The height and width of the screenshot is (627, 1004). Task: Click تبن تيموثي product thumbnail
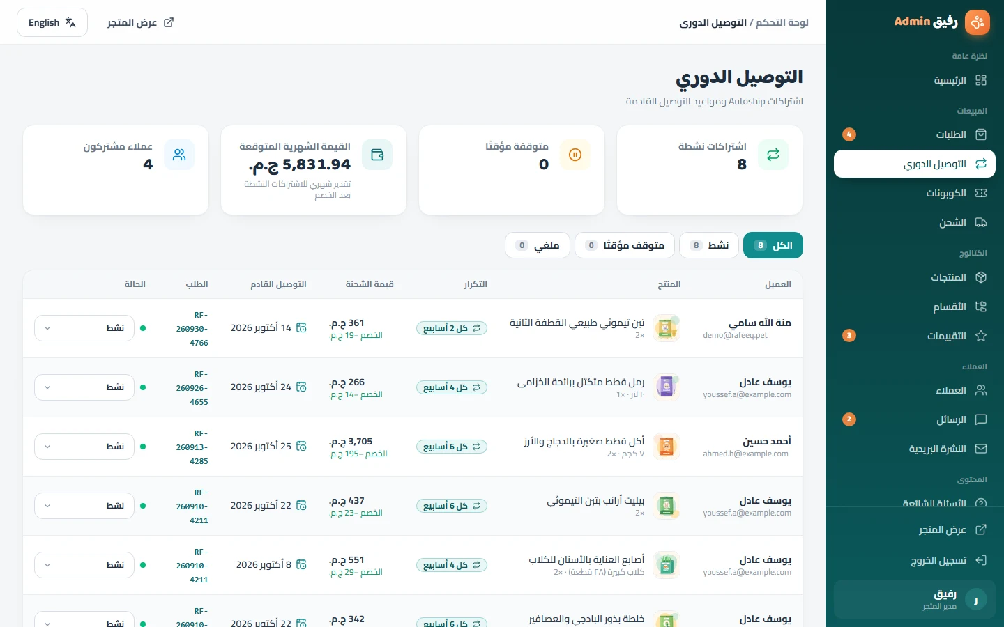[x=667, y=328]
